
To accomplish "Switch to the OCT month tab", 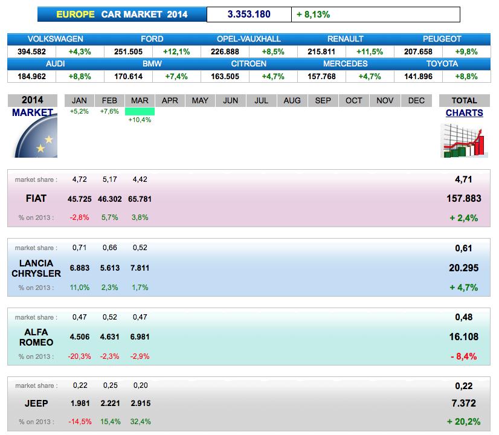I will [354, 100].
